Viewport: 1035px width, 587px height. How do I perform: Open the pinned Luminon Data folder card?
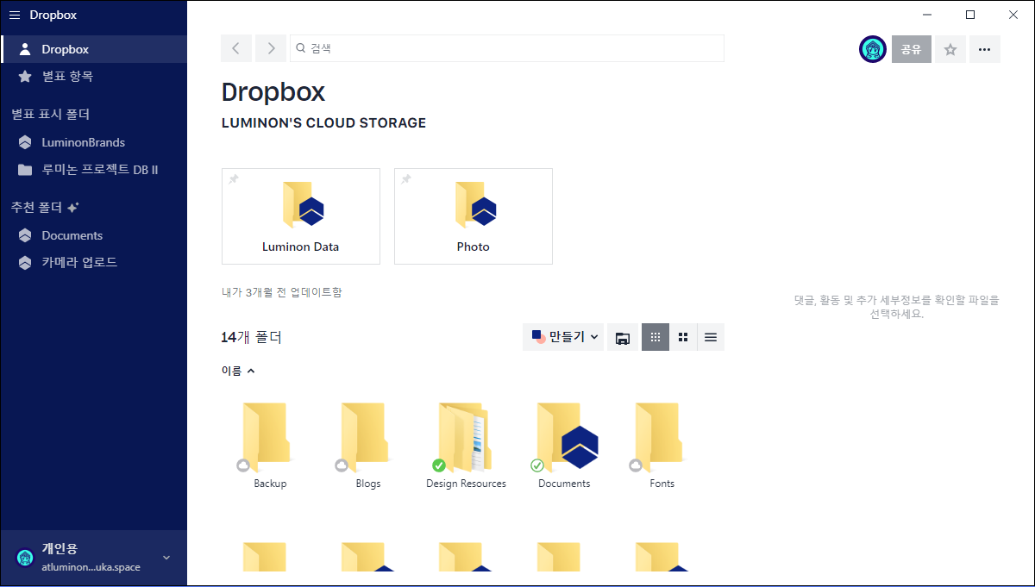point(301,216)
